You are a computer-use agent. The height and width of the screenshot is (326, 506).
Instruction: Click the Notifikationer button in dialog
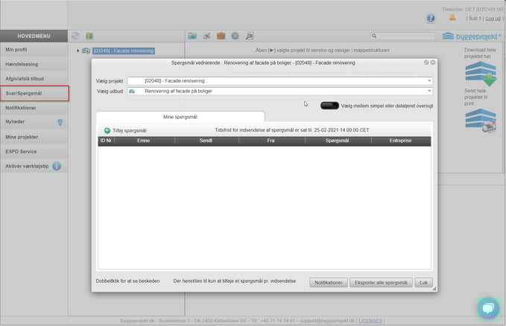coord(329,283)
